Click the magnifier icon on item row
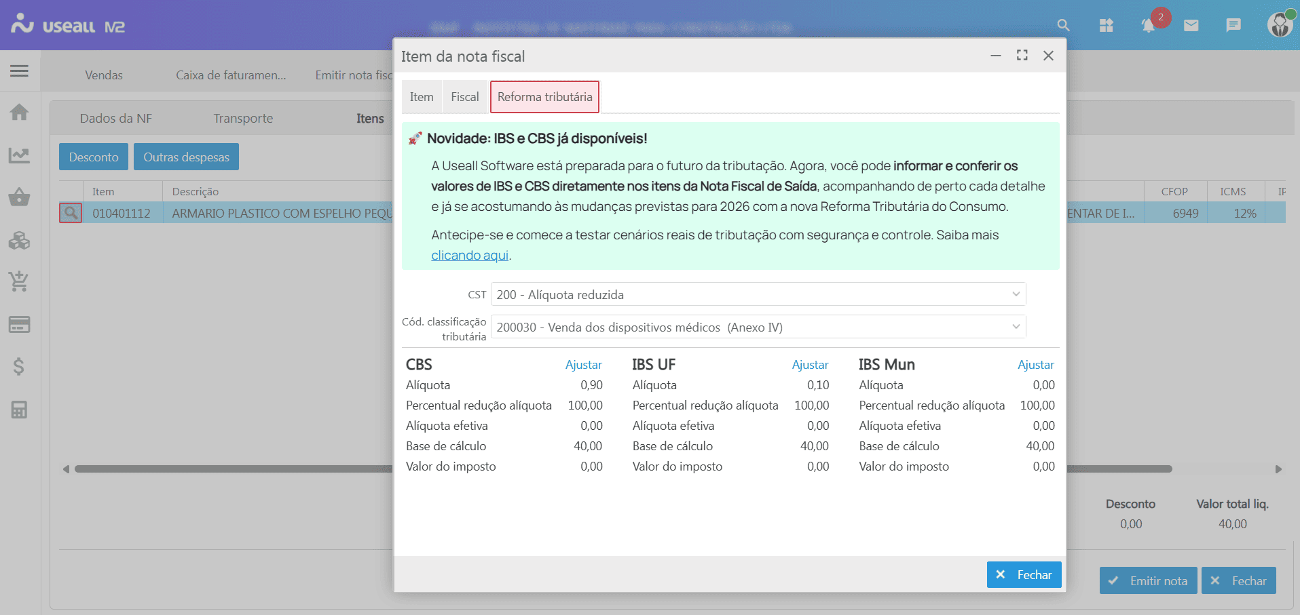This screenshot has width=1300, height=615. pos(71,213)
